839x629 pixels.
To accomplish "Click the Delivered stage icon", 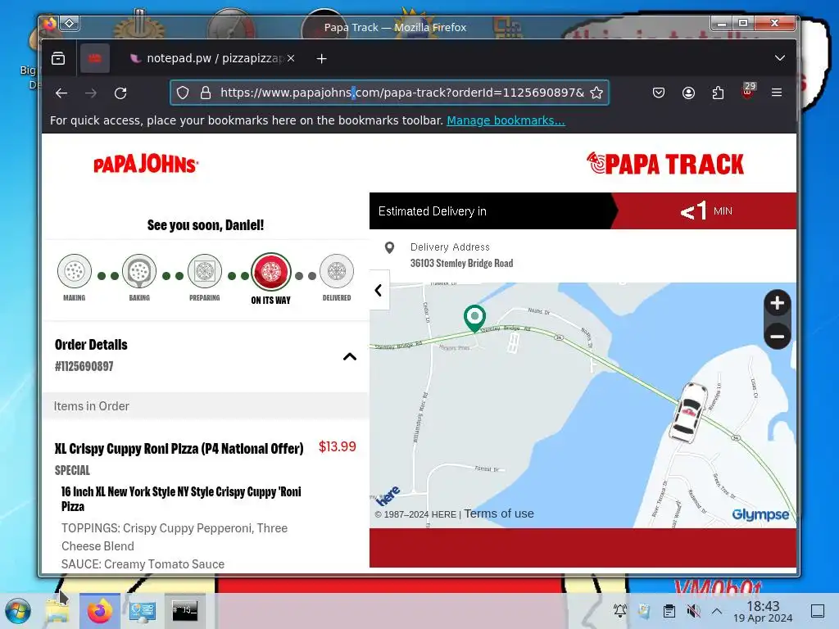I will tap(337, 271).
